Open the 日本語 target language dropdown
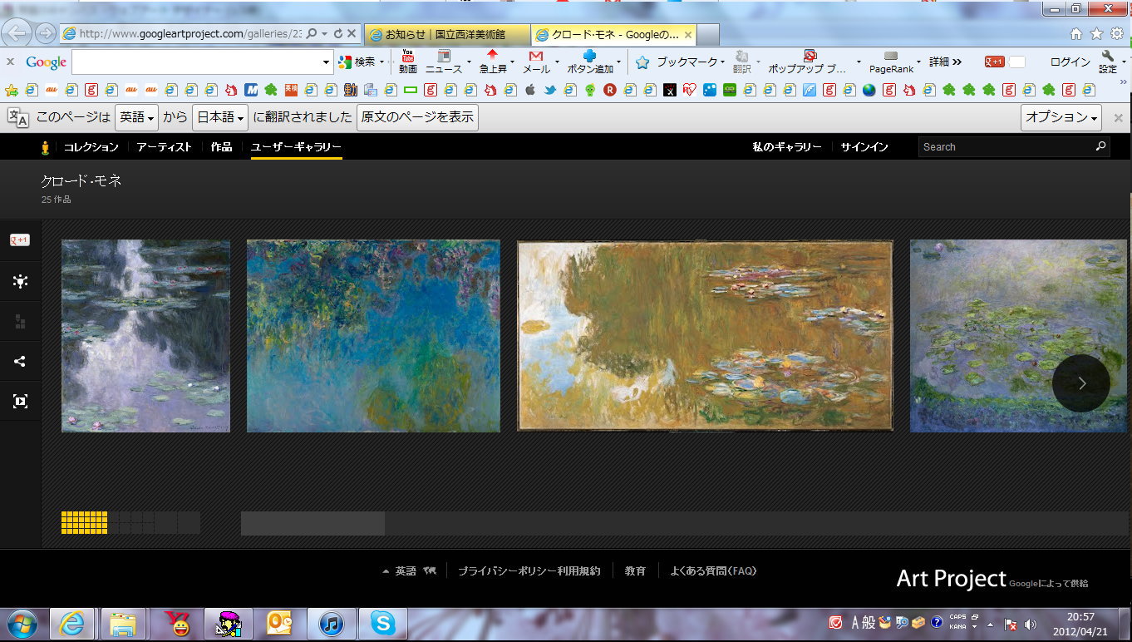The height and width of the screenshot is (642, 1132). coord(219,118)
